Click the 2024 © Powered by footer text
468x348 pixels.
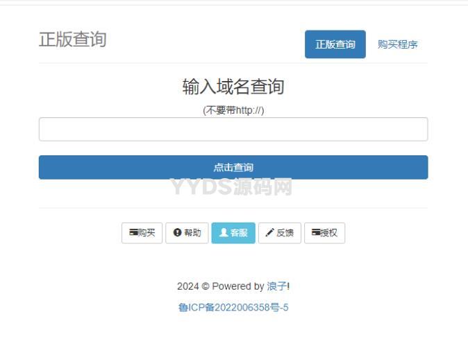[x=220, y=286]
